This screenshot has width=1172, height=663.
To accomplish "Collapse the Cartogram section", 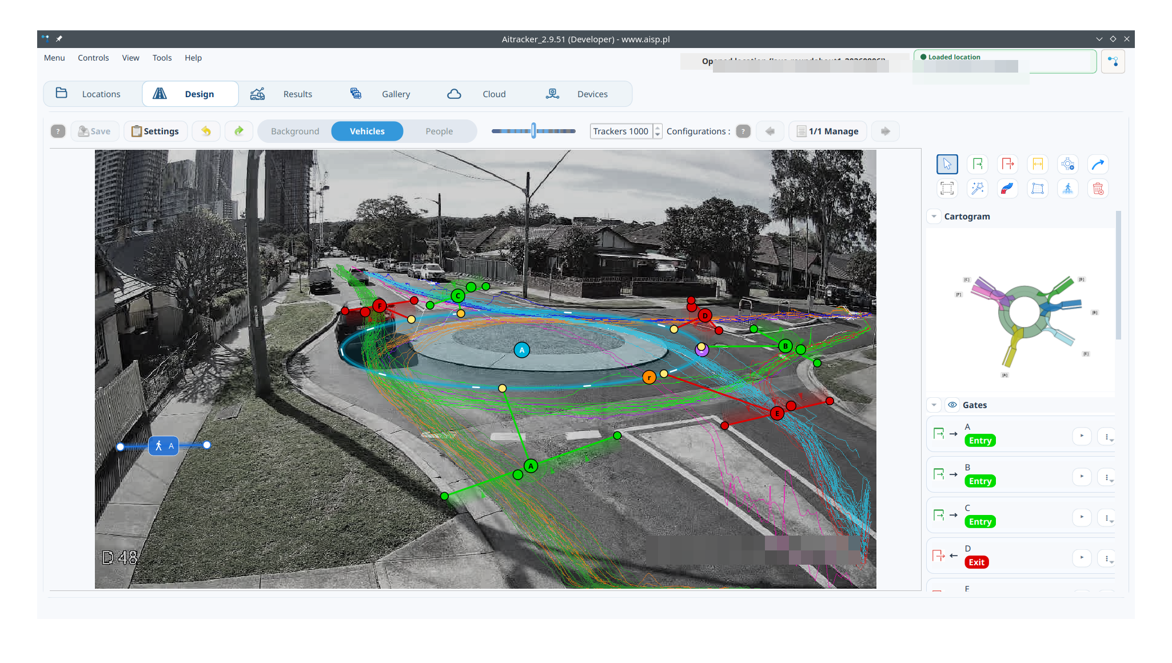I will [934, 217].
